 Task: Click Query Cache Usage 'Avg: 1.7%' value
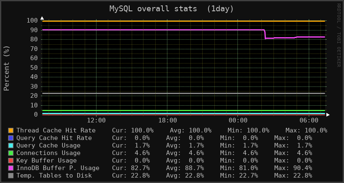(x=185, y=145)
